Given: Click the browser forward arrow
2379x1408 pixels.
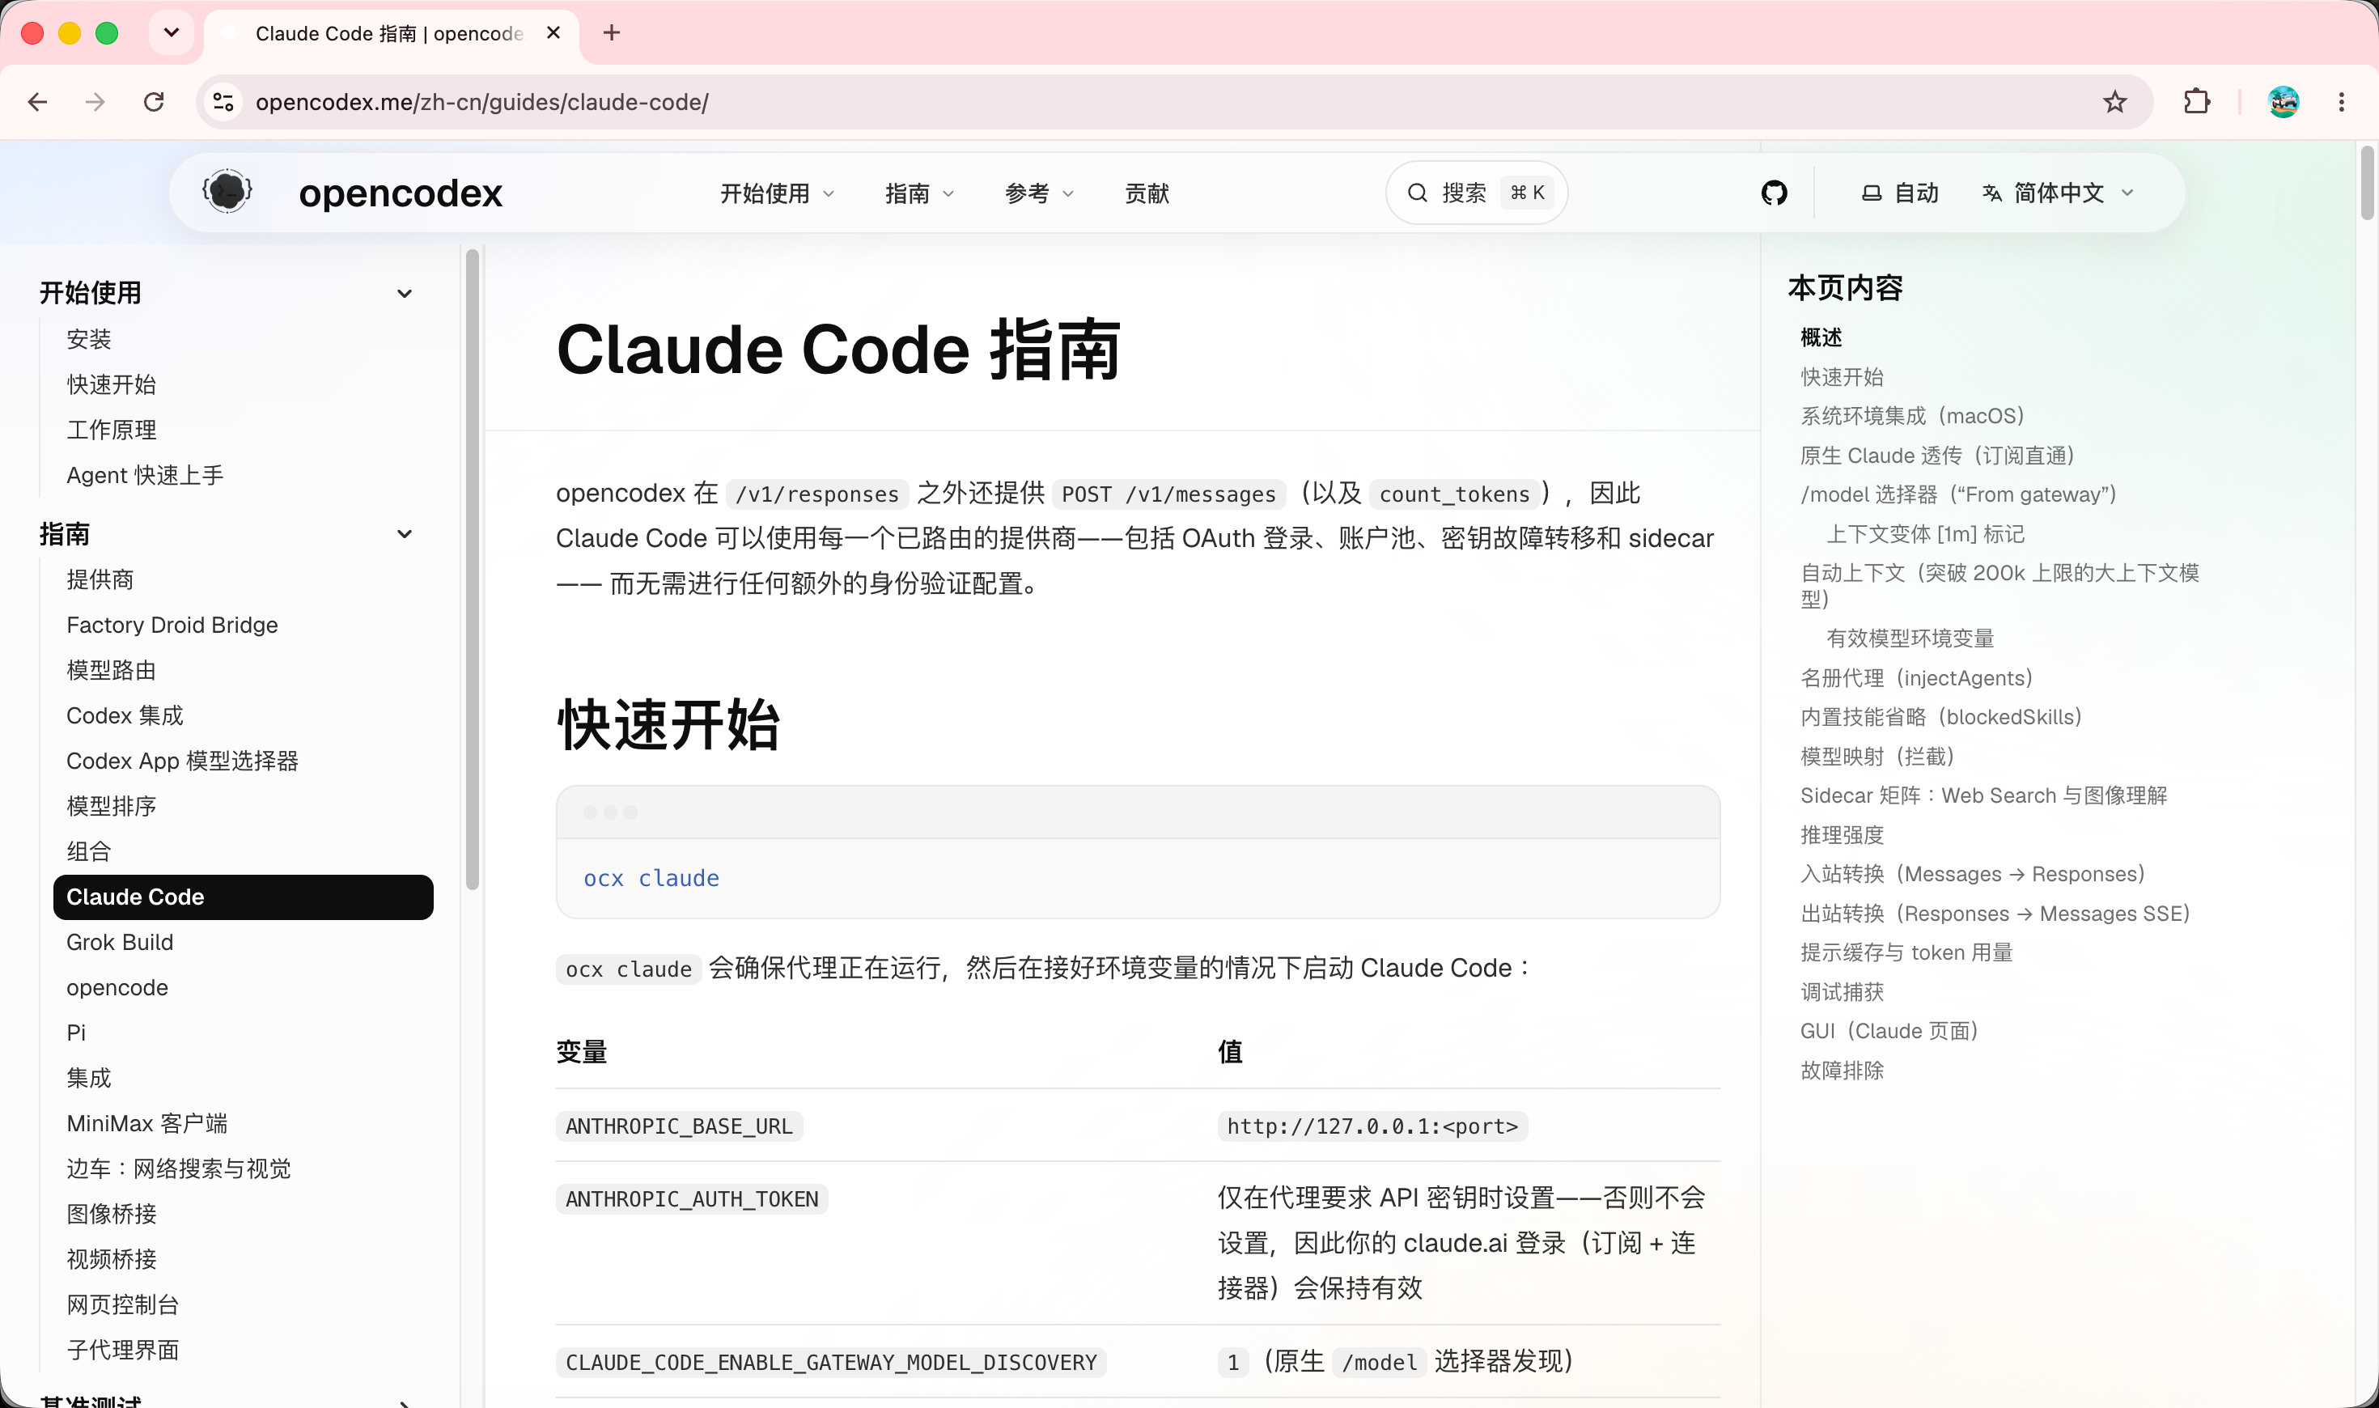Looking at the screenshot, I should coord(95,101).
